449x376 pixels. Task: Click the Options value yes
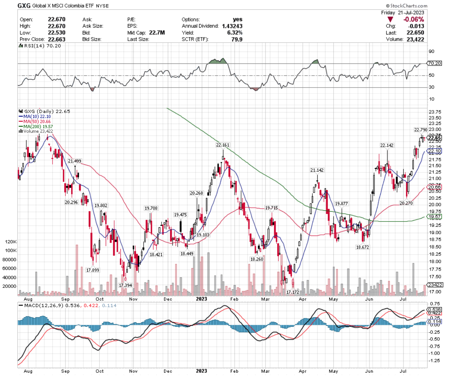(x=238, y=19)
